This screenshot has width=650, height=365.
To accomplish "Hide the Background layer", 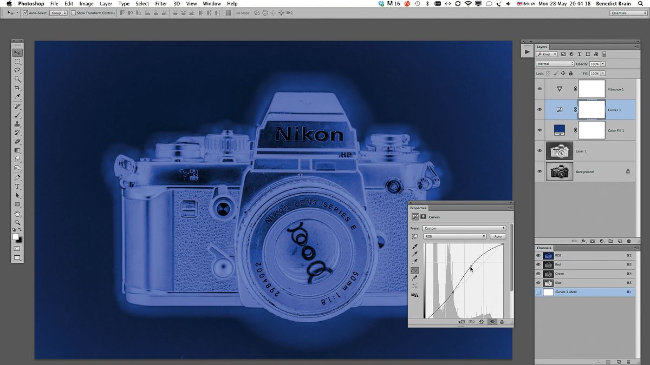I will [539, 171].
